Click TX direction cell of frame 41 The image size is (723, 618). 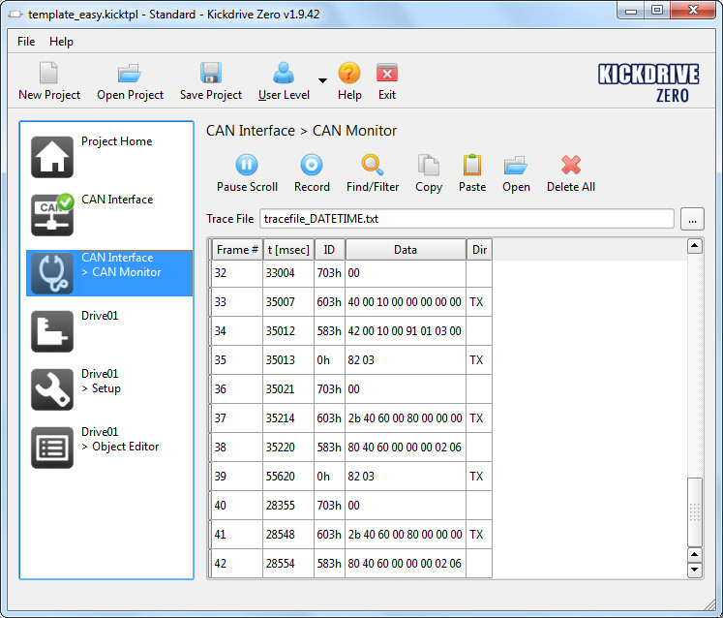(x=479, y=535)
